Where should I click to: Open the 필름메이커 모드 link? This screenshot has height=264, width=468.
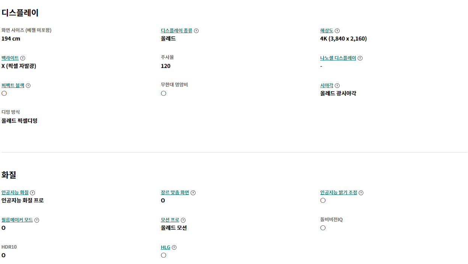(17, 220)
